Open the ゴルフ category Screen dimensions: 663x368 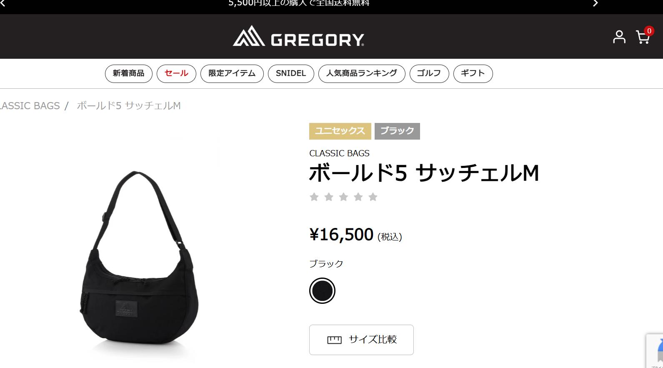tap(429, 74)
